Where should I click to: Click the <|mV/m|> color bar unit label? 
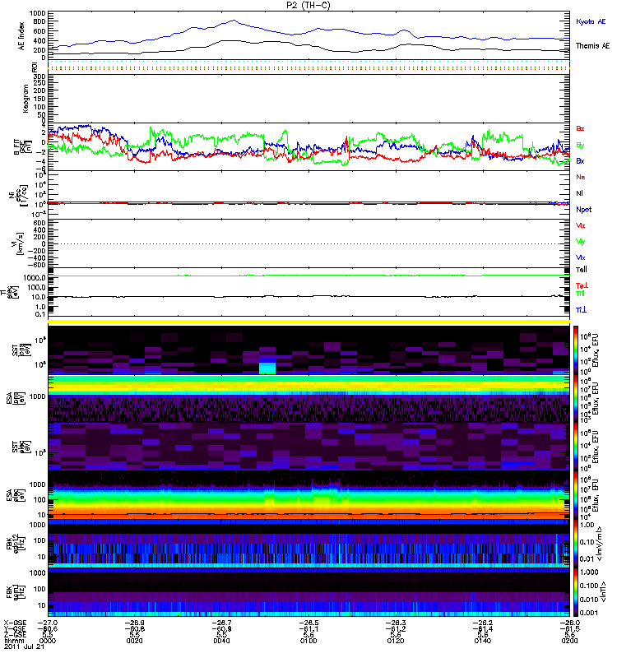(601, 544)
